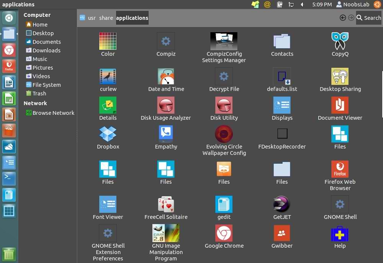The image size is (383, 263).
Task: Open Date and Time settings
Action: 166,76
